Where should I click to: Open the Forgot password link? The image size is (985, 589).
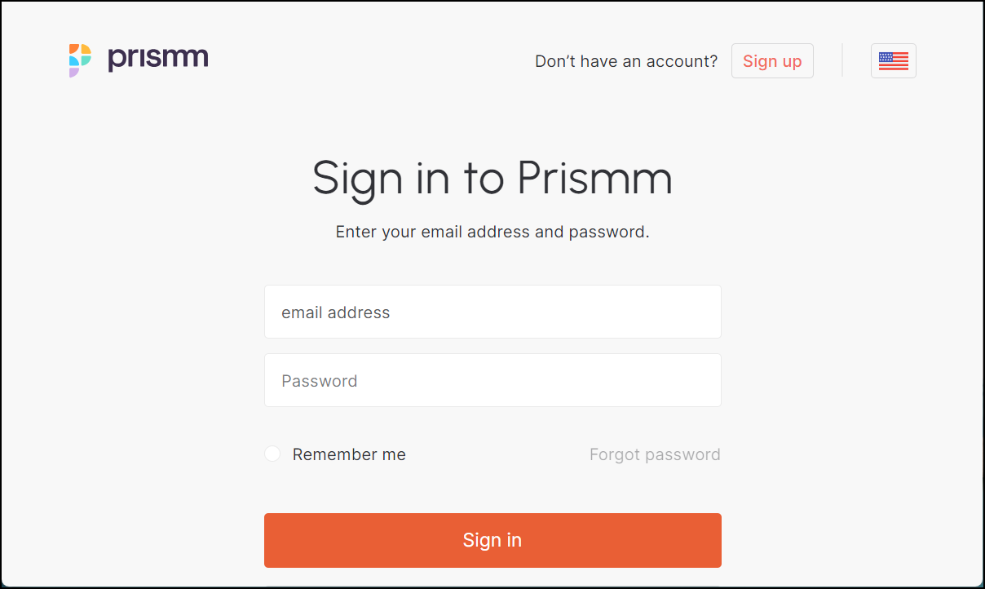point(655,454)
